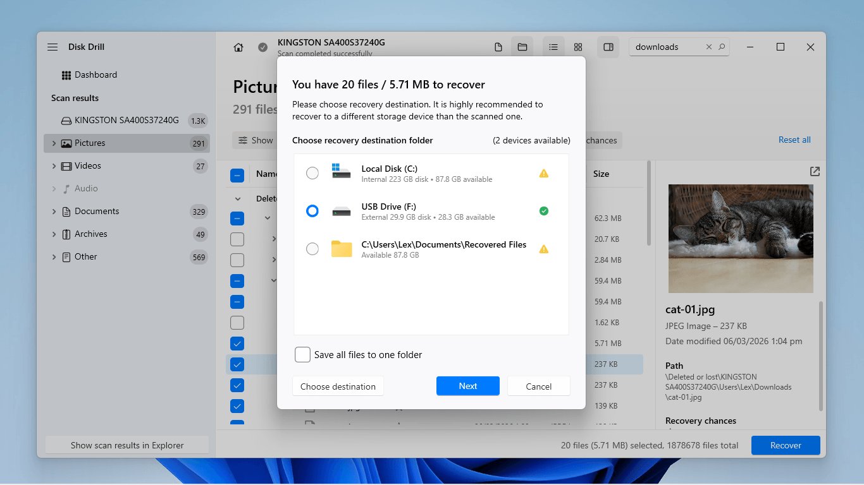
Task: Sort by the Size column header
Action: [x=602, y=174]
